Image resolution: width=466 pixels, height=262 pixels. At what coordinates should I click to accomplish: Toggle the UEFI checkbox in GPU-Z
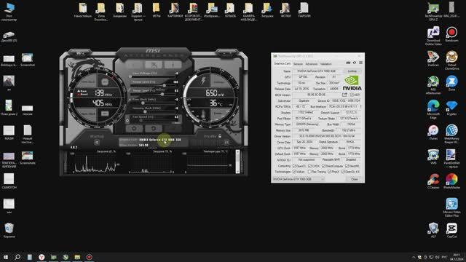(352, 95)
